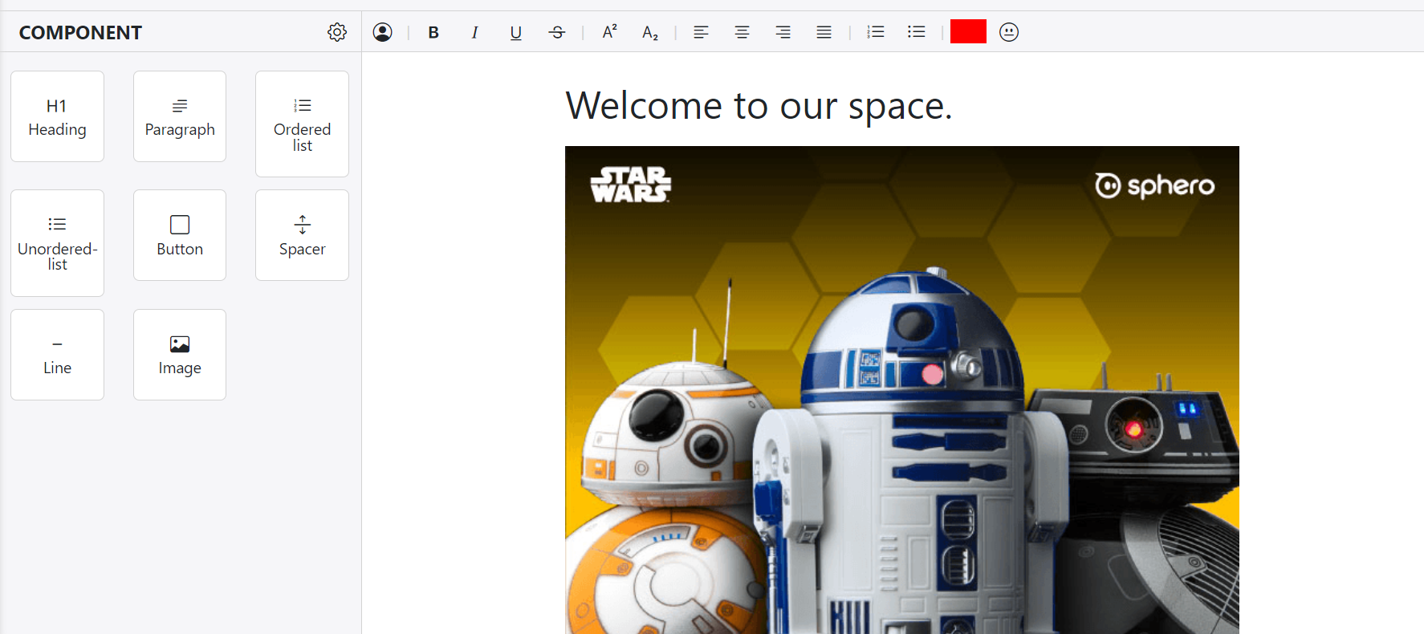The height and width of the screenshot is (634, 1424).
Task: Add an Image component
Action: [180, 355]
